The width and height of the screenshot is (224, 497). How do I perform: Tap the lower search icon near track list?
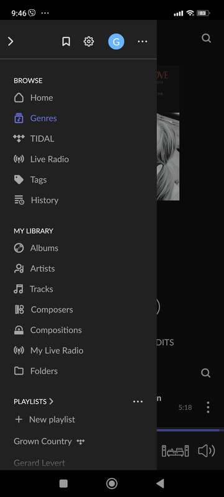(205, 373)
